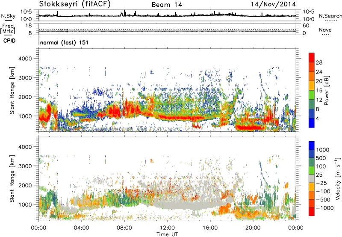Click the "16:00" time tick label
Viewport: 342px width, 237px height.
[210, 228]
